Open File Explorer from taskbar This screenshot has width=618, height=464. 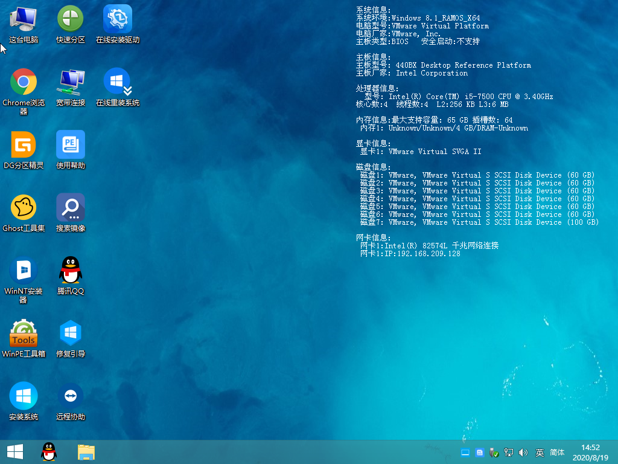point(86,452)
